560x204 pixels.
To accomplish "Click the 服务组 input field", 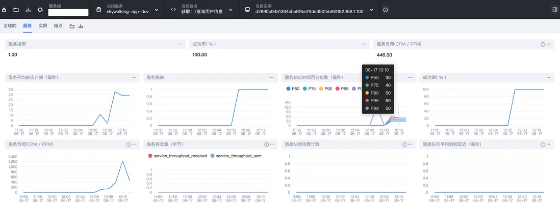I will (x=68, y=12).
